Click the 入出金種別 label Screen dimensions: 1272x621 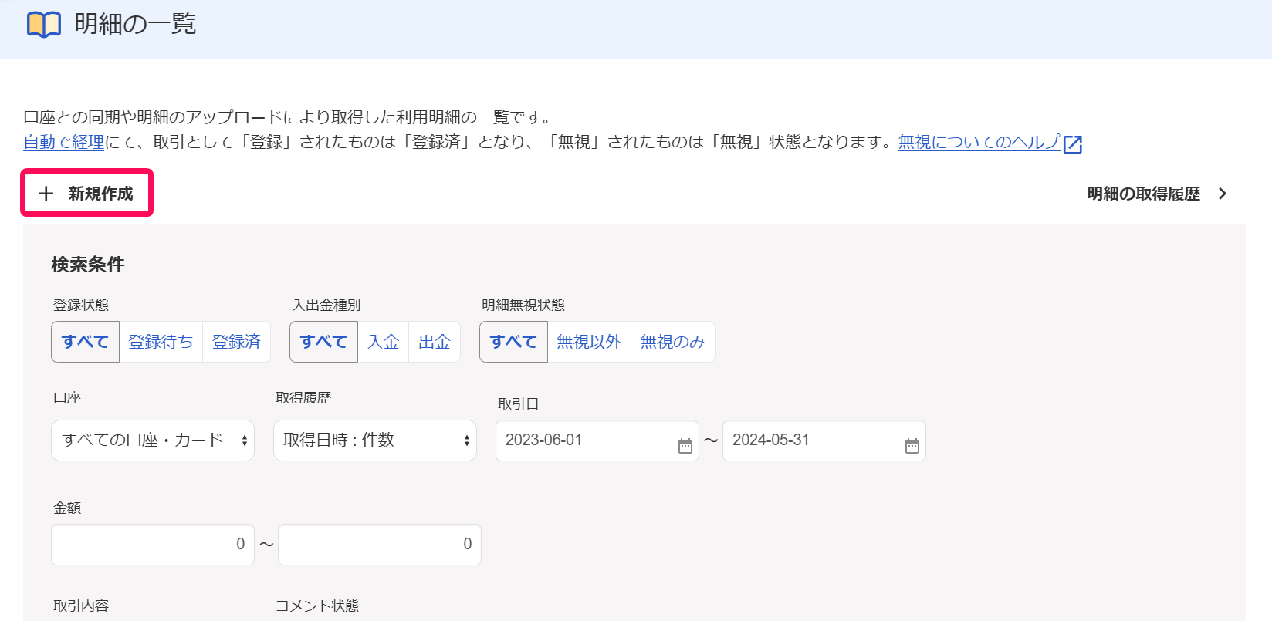click(326, 305)
